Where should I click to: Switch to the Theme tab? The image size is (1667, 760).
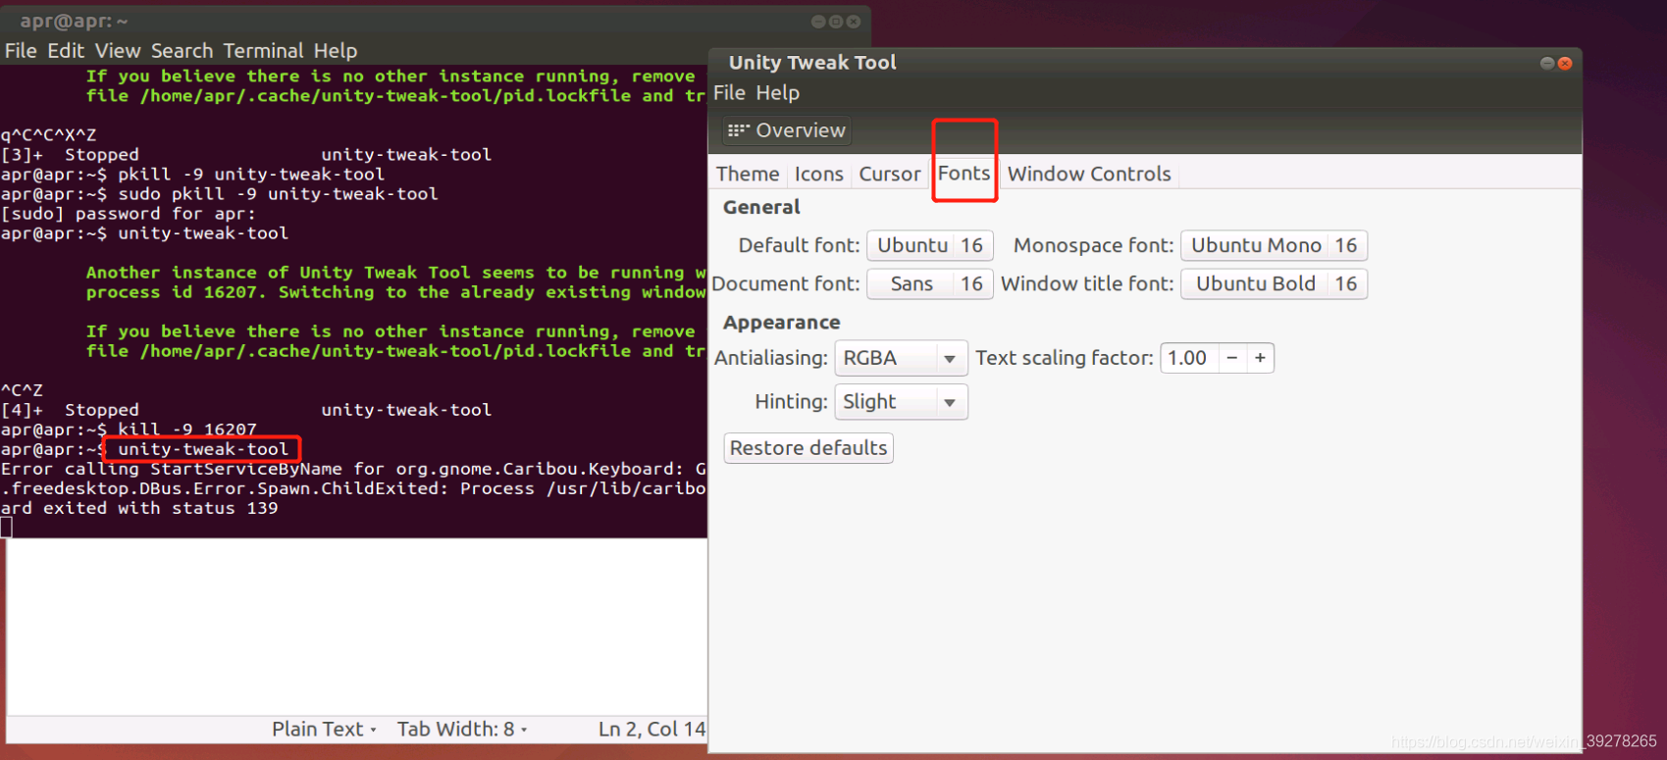[748, 174]
